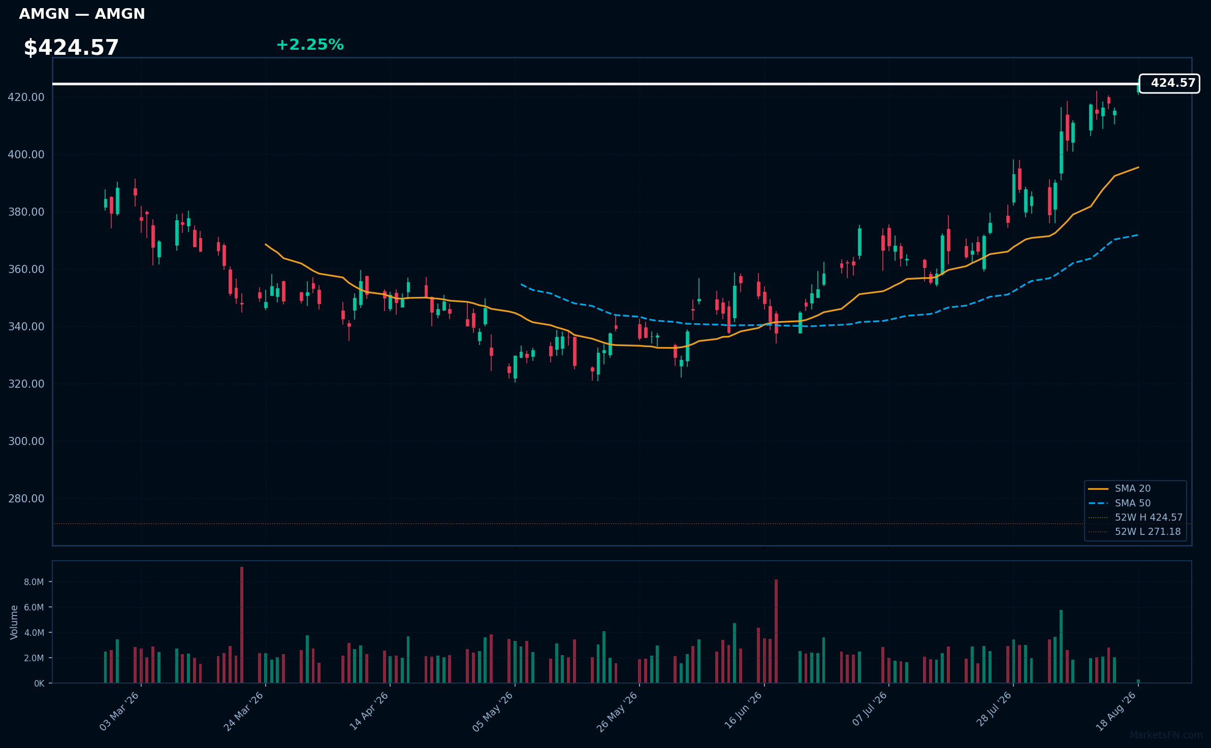Click the tall red volume bar in mid-June
This screenshot has height=748, width=1211.
tap(776, 631)
